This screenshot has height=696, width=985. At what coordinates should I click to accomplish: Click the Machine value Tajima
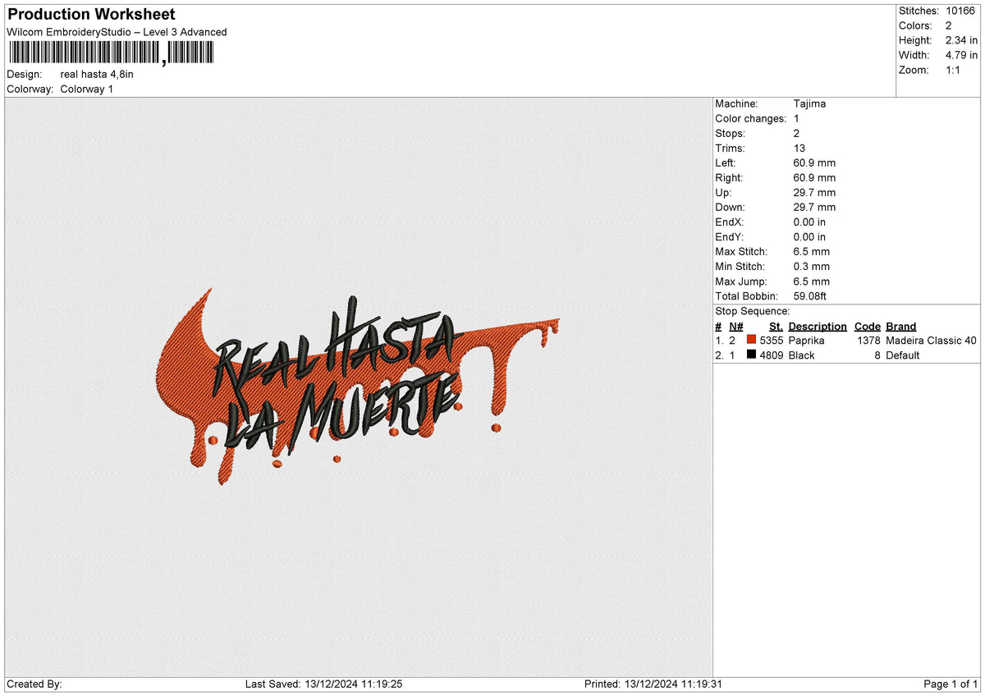pyautogui.click(x=810, y=103)
